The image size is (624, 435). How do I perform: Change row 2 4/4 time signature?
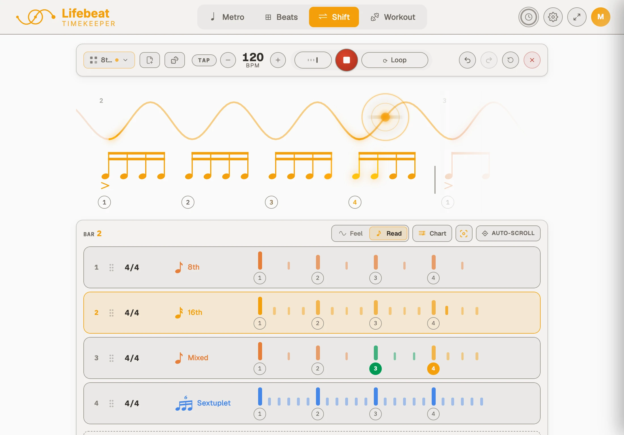point(132,313)
